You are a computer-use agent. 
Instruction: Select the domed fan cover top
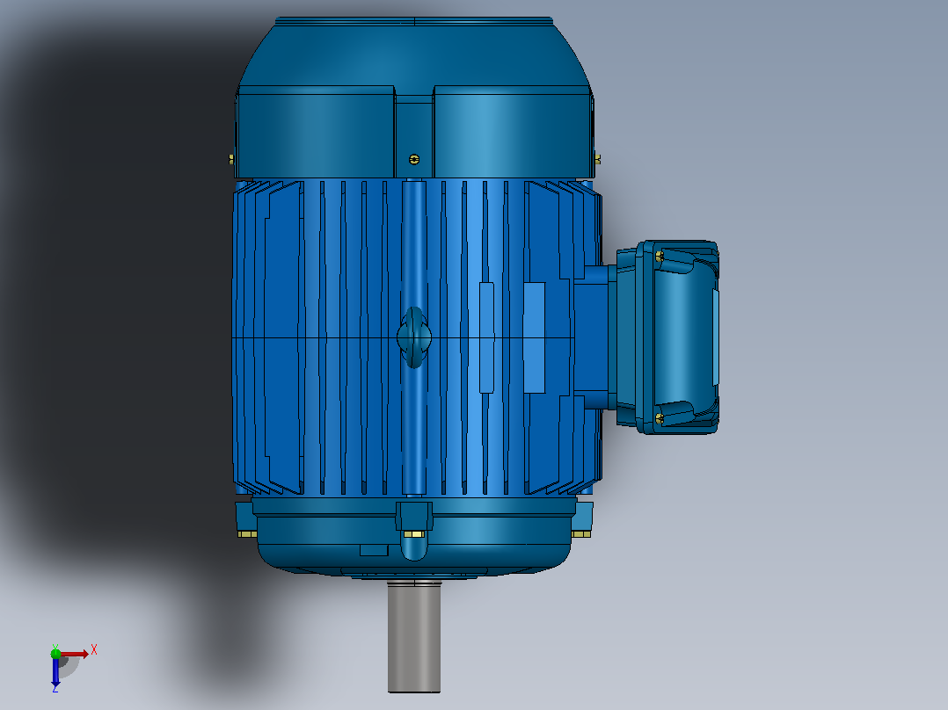414,54
